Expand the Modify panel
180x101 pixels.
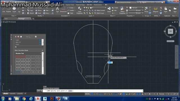[40, 16]
